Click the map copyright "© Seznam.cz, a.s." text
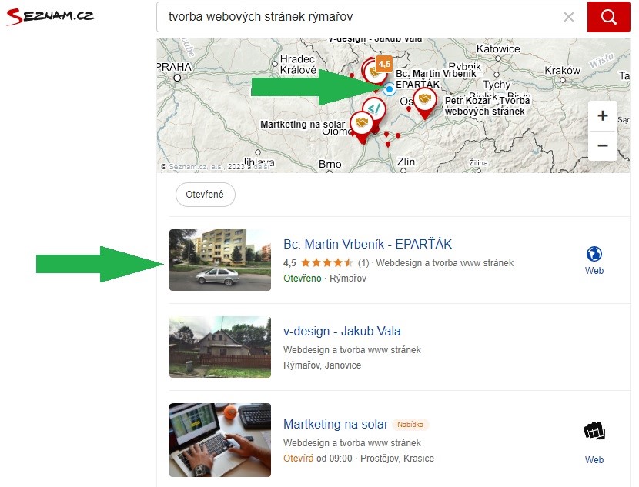 pyautogui.click(x=215, y=167)
